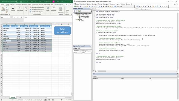This screenshot has height=101, width=179.
Task: Select Modul1 in the project tree
Action: 82,21
